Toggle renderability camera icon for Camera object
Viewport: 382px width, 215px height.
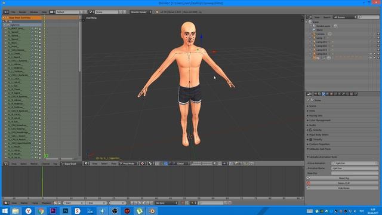click(x=378, y=34)
